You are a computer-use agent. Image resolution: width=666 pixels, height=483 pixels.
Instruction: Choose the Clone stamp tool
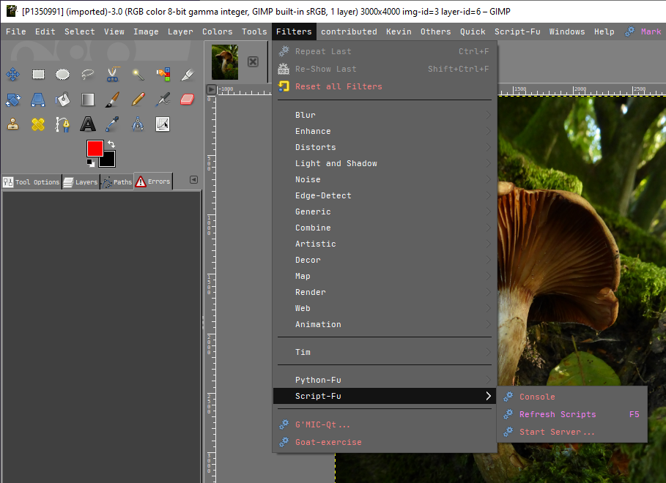(12, 124)
